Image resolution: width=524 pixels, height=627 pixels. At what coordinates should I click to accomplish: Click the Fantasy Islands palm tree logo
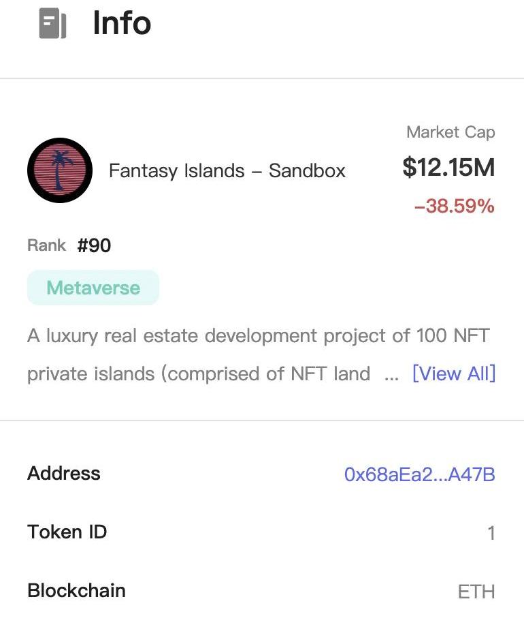60,170
